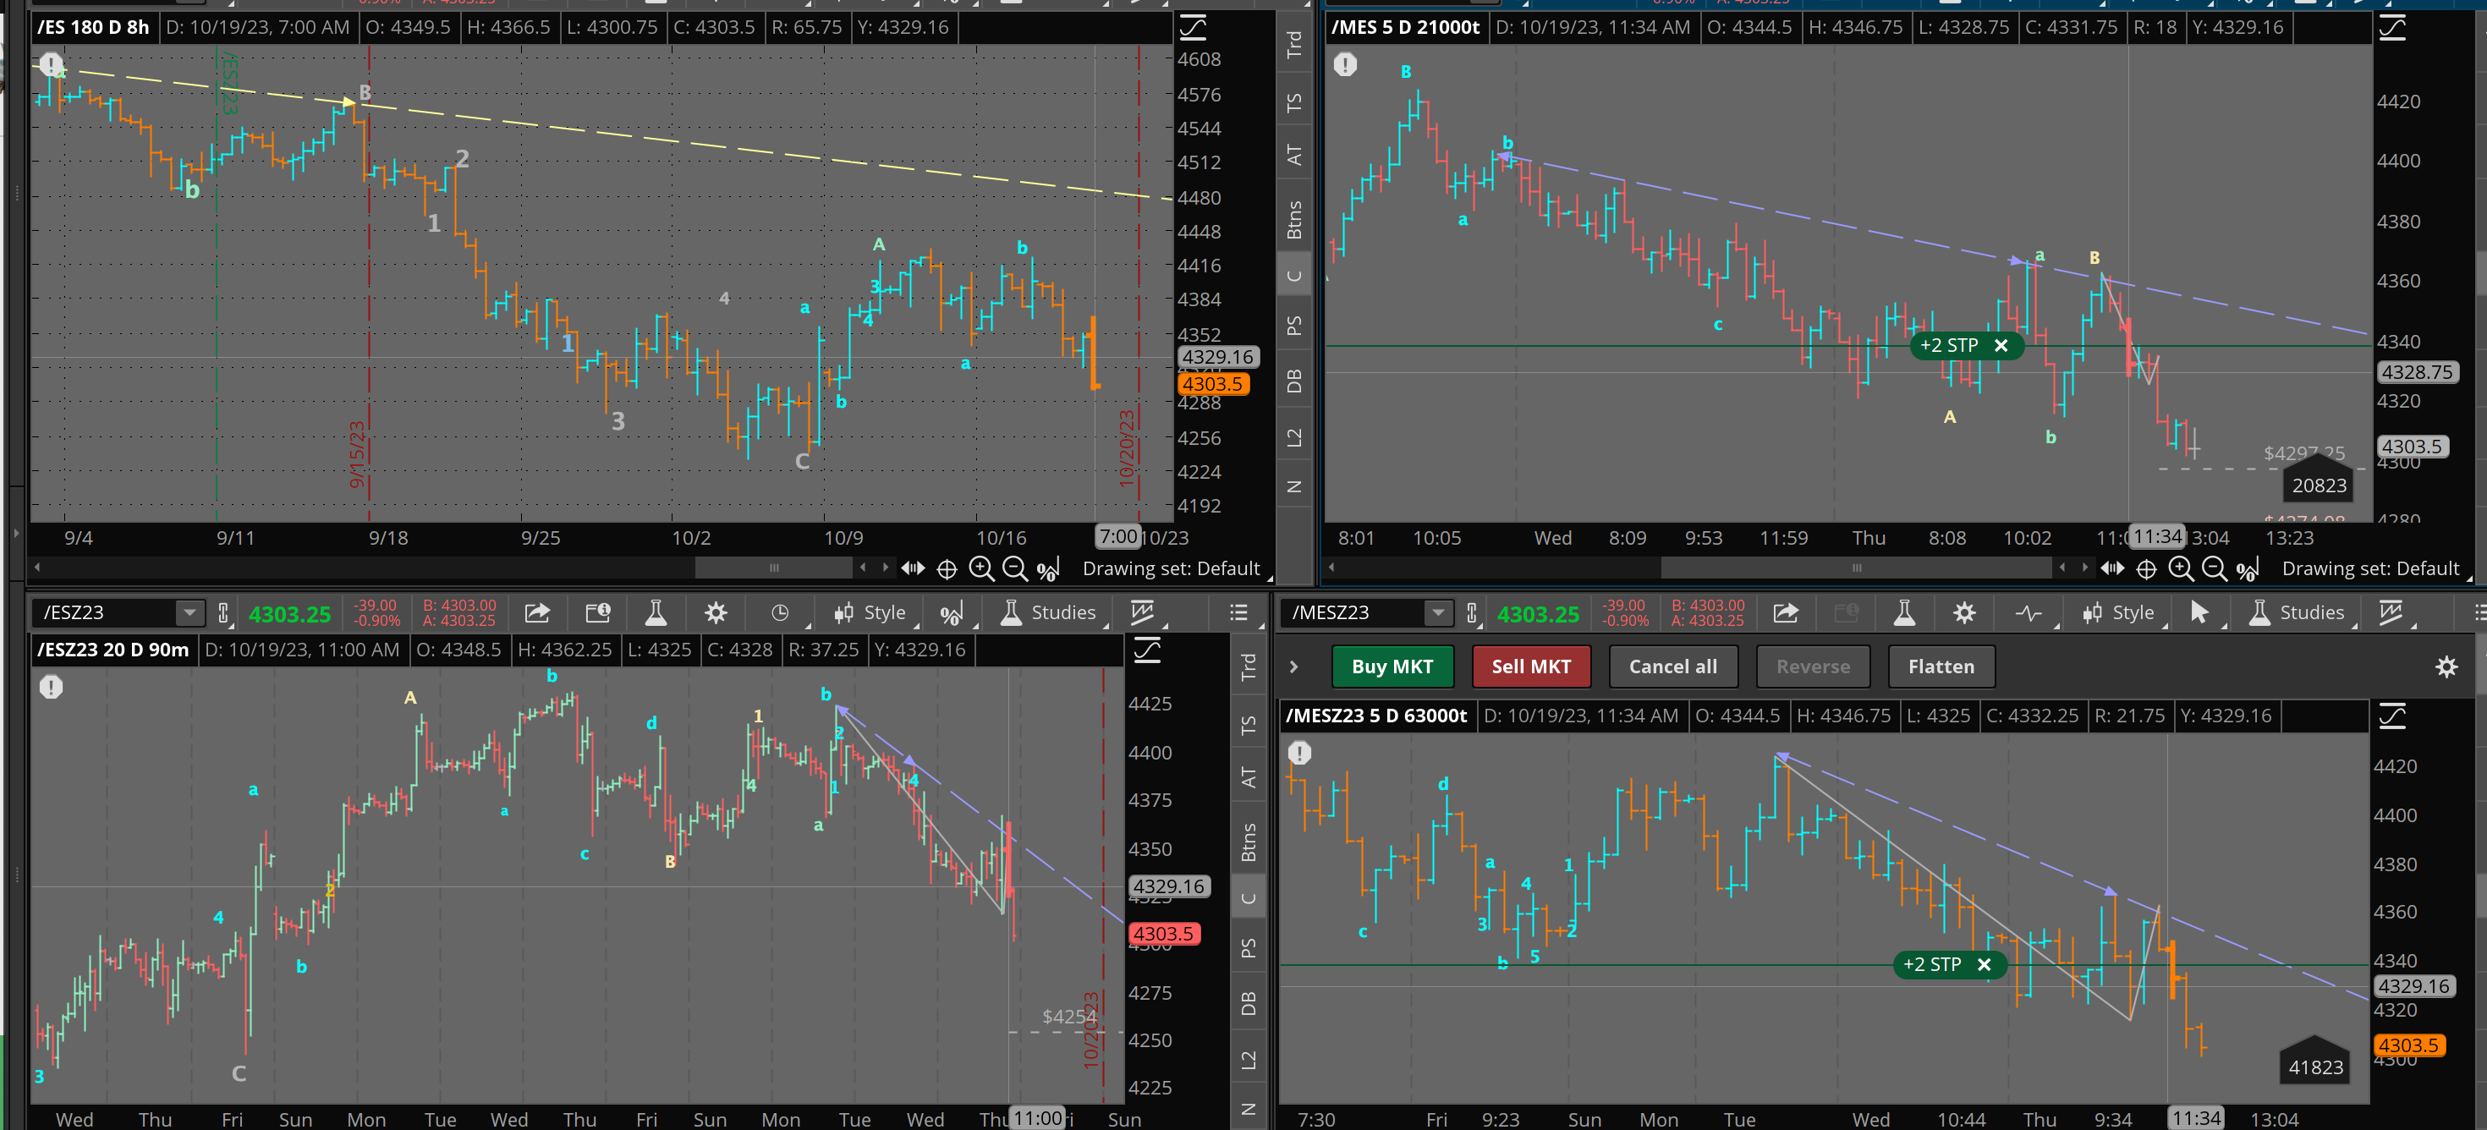Click the Cancel all button
This screenshot has height=1130, width=2487.
click(1672, 666)
